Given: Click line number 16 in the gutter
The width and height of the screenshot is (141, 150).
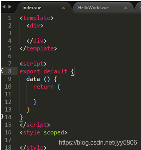Looking at the screenshot, I should (8, 132).
